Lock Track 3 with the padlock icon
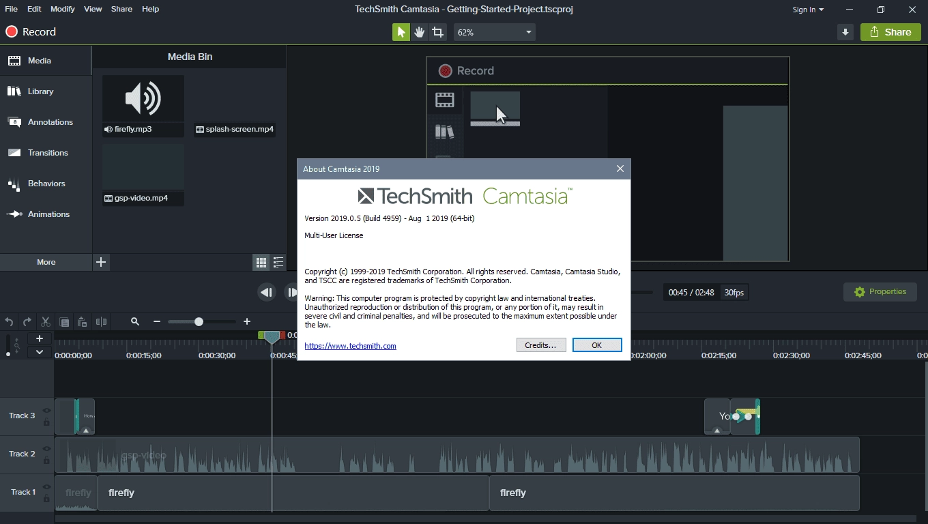The width and height of the screenshot is (928, 524). click(x=46, y=422)
